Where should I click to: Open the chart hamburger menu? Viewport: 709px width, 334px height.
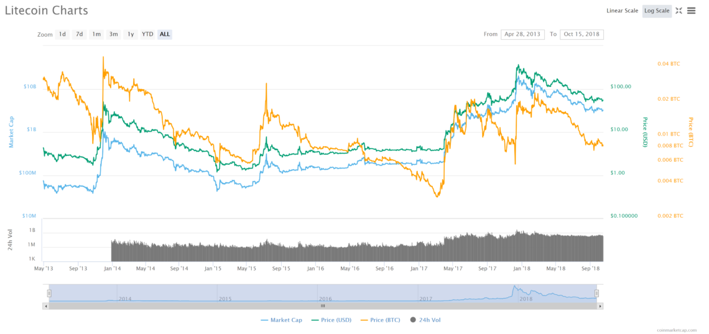(x=691, y=11)
